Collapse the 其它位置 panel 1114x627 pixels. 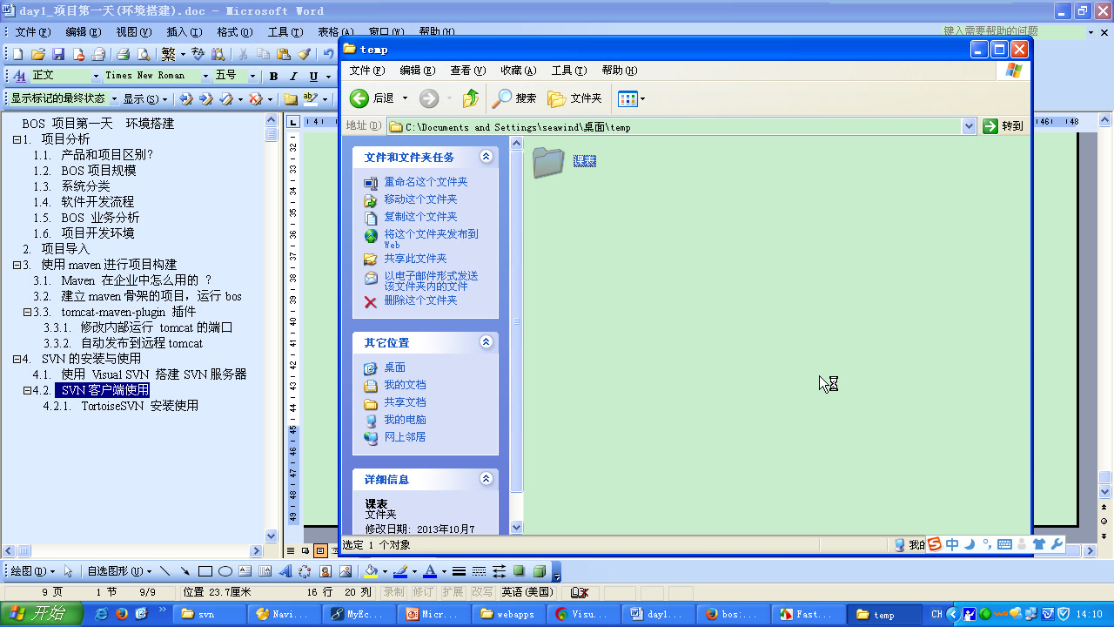coord(486,342)
